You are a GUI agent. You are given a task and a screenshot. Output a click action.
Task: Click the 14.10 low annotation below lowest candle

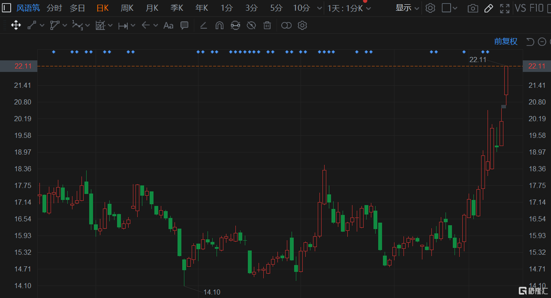tap(212, 292)
